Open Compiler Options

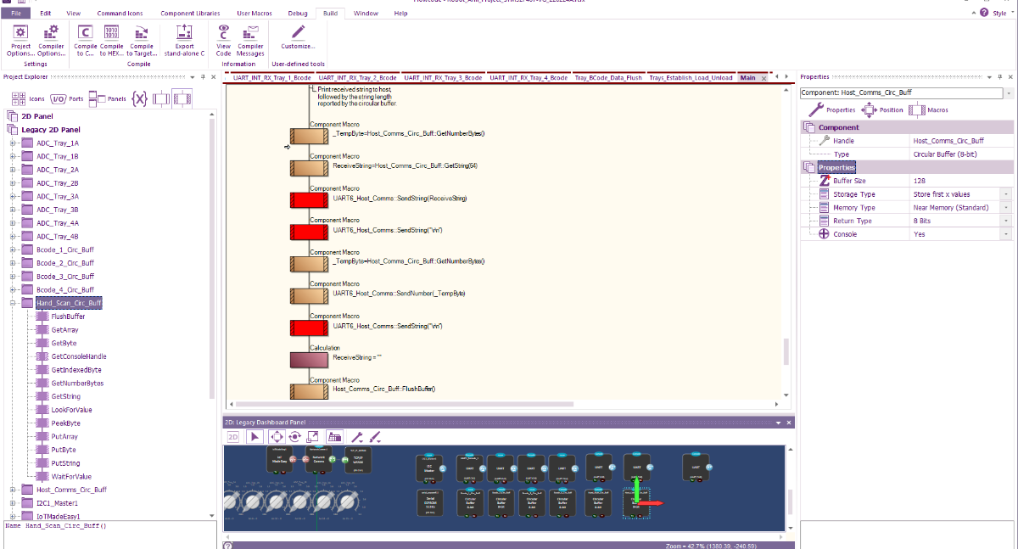pos(52,40)
